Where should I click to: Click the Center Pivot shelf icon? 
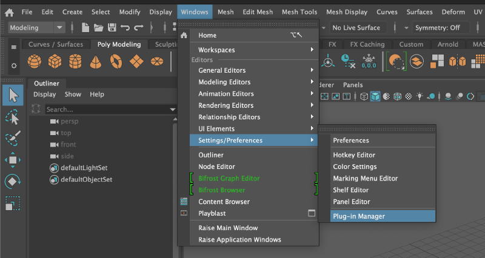click(328, 61)
